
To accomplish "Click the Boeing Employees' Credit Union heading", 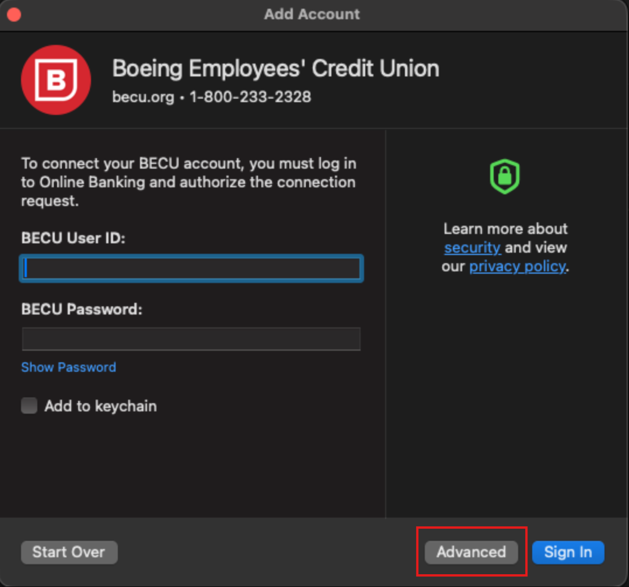I will 275,68.
